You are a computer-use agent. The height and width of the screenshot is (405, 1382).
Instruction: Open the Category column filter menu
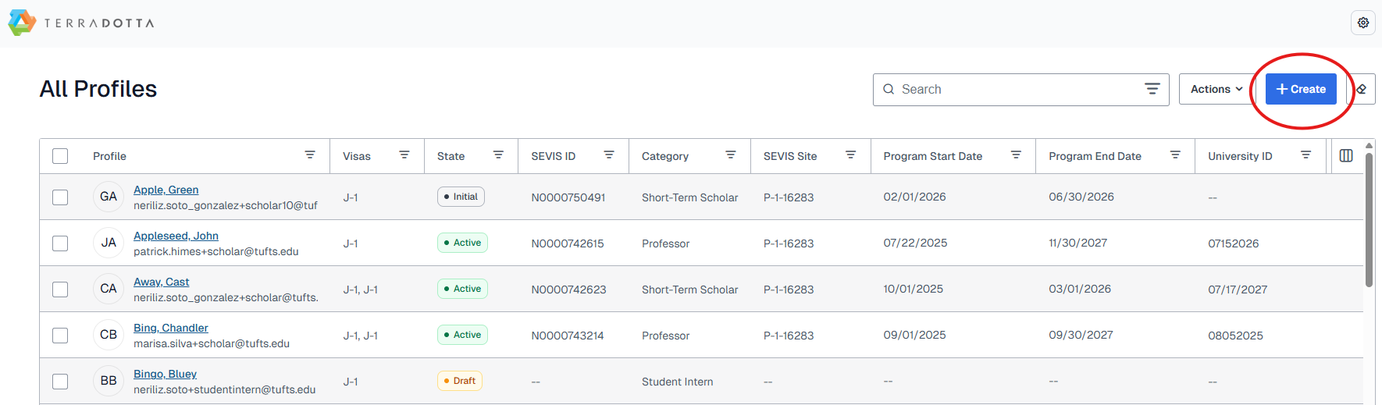pos(731,155)
